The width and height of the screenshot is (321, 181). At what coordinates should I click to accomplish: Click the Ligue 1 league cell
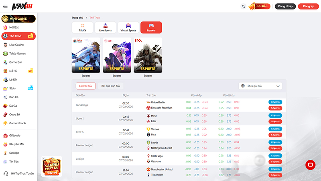click(79, 119)
